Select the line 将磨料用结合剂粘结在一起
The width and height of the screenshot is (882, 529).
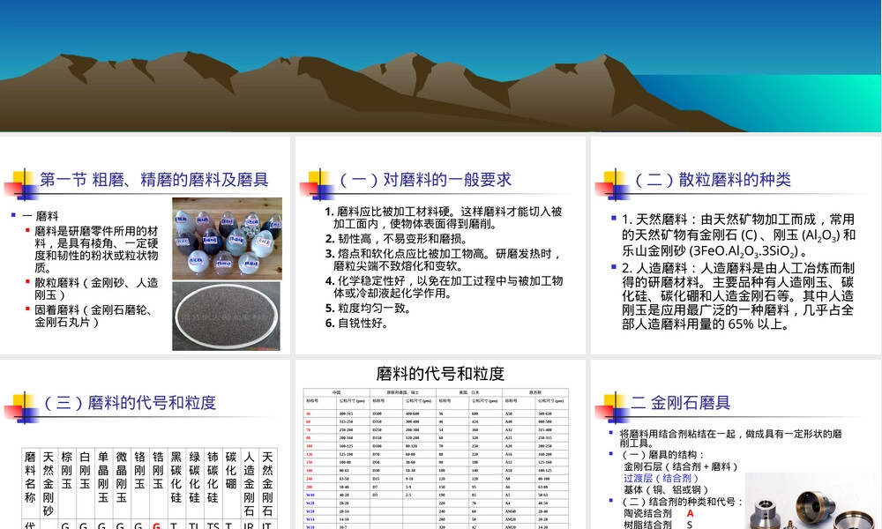pyautogui.click(x=731, y=438)
